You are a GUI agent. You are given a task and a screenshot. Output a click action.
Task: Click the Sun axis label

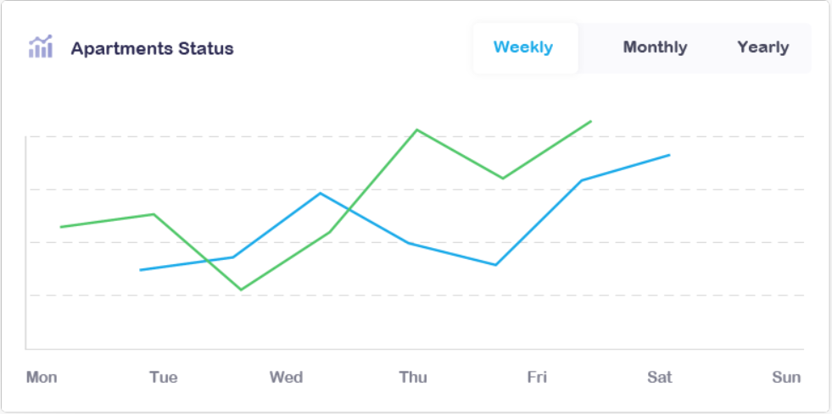[x=786, y=377]
